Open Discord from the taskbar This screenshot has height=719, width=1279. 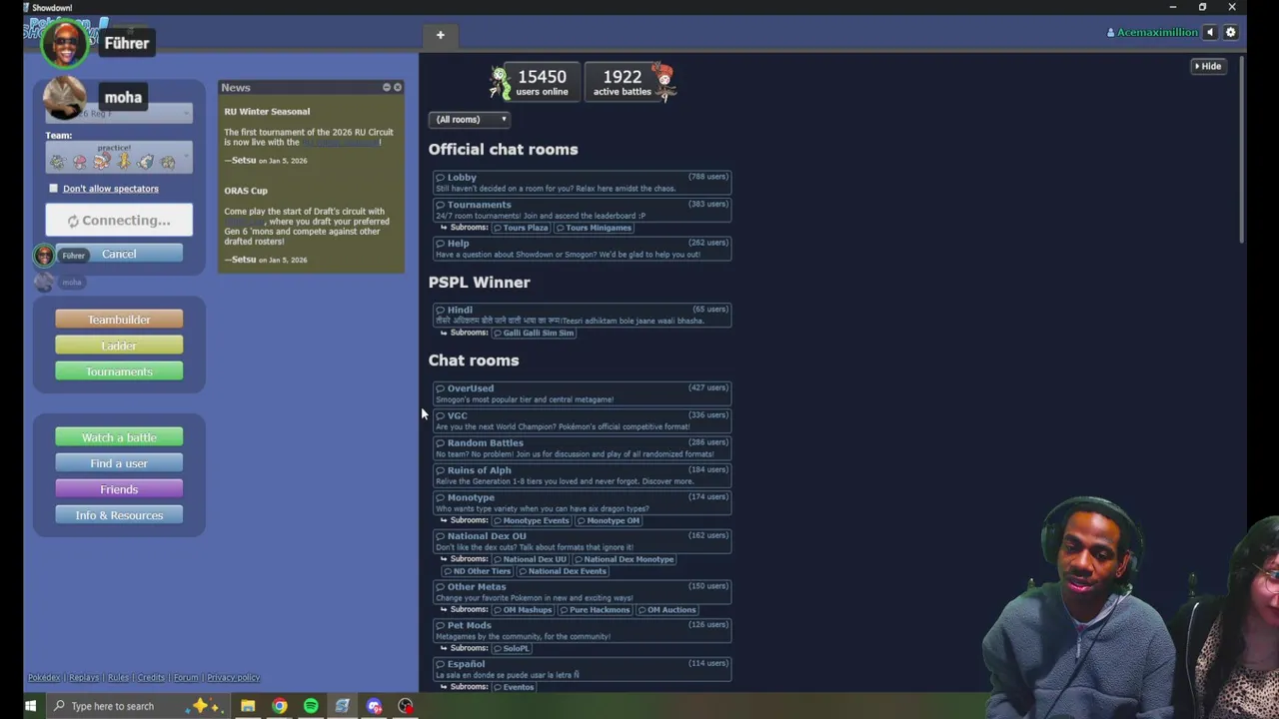[375, 706]
